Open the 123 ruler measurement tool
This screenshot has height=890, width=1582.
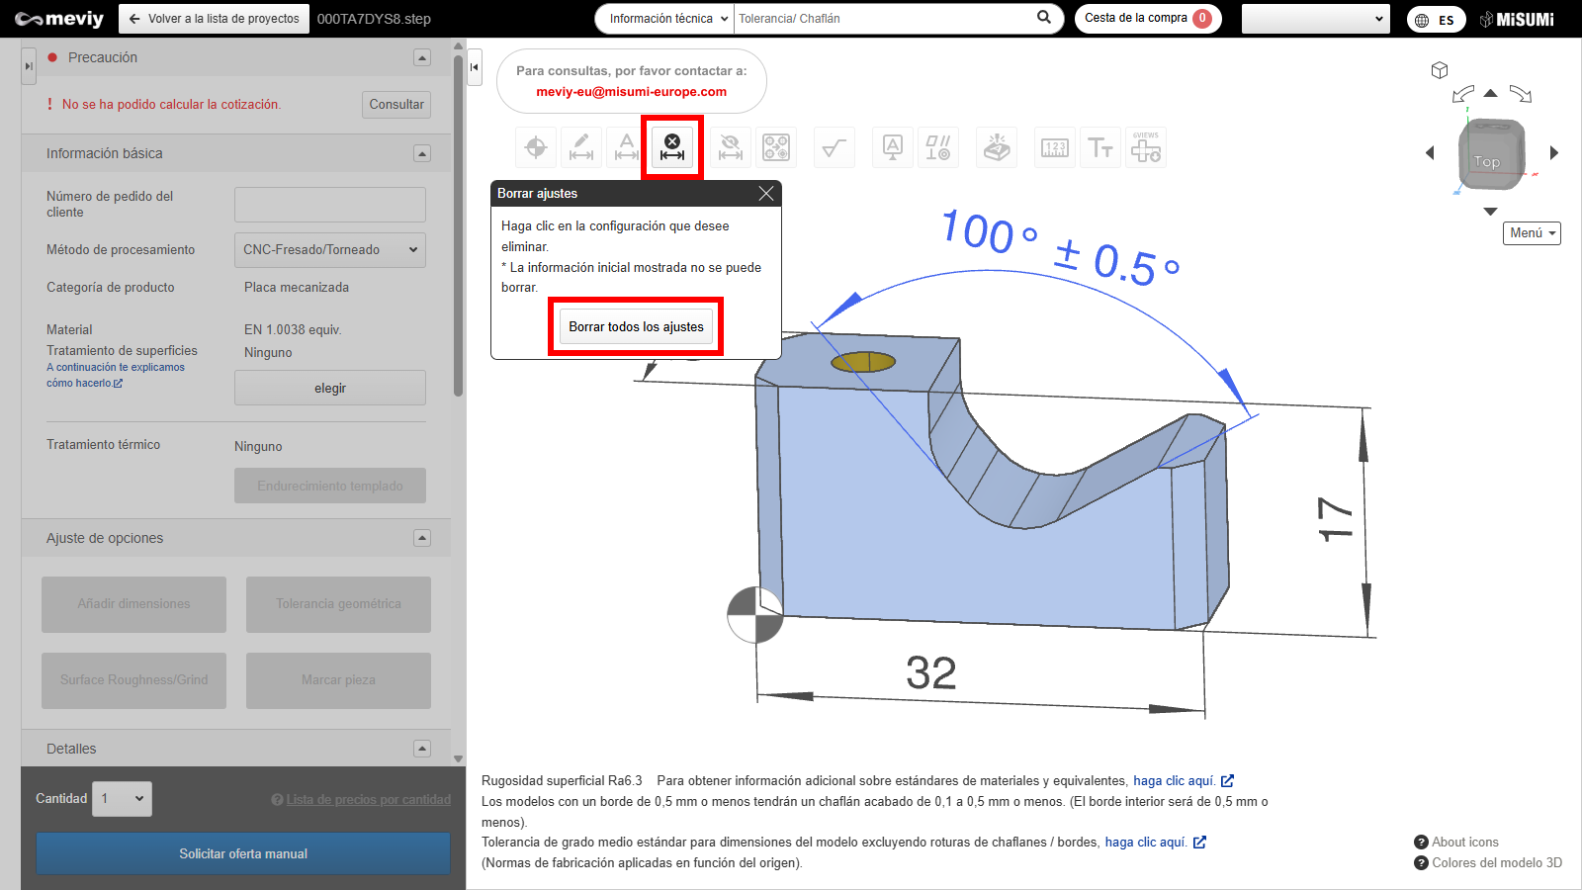[x=1055, y=148]
